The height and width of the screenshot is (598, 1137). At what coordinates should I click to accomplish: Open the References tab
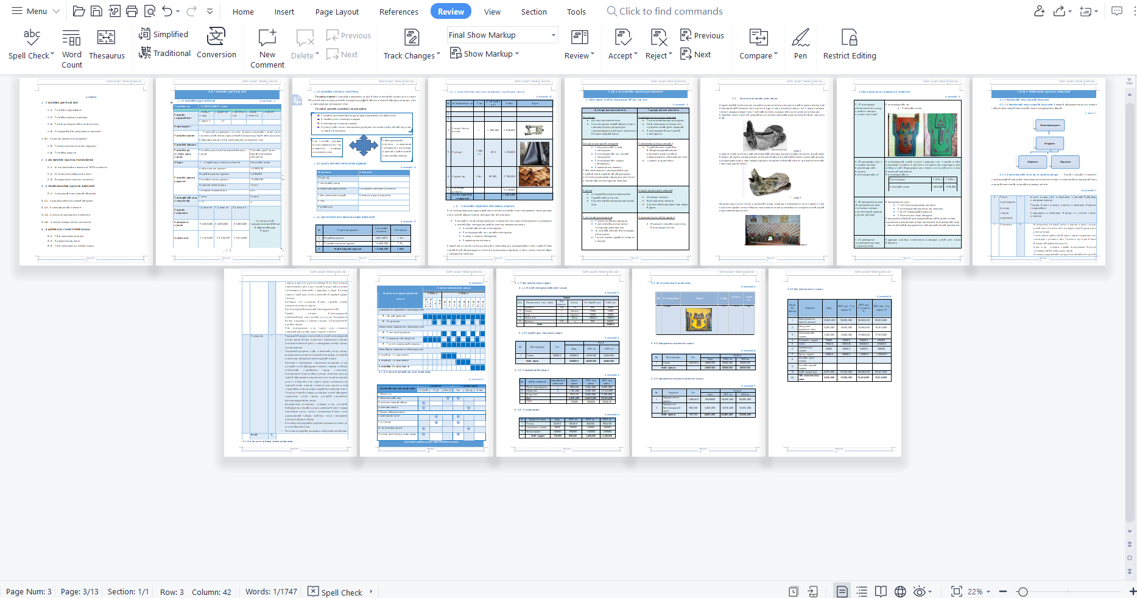click(398, 12)
